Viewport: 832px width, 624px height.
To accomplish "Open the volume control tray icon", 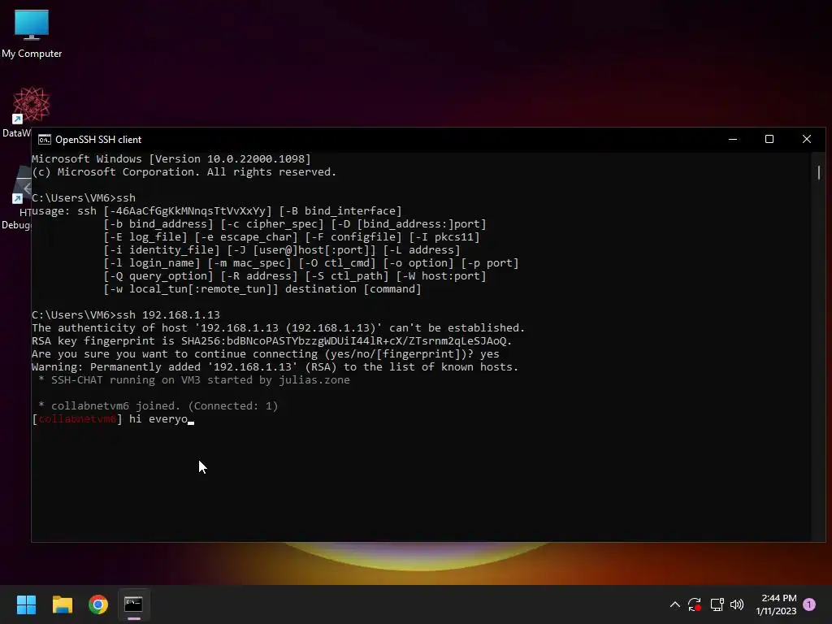I will coord(737,604).
